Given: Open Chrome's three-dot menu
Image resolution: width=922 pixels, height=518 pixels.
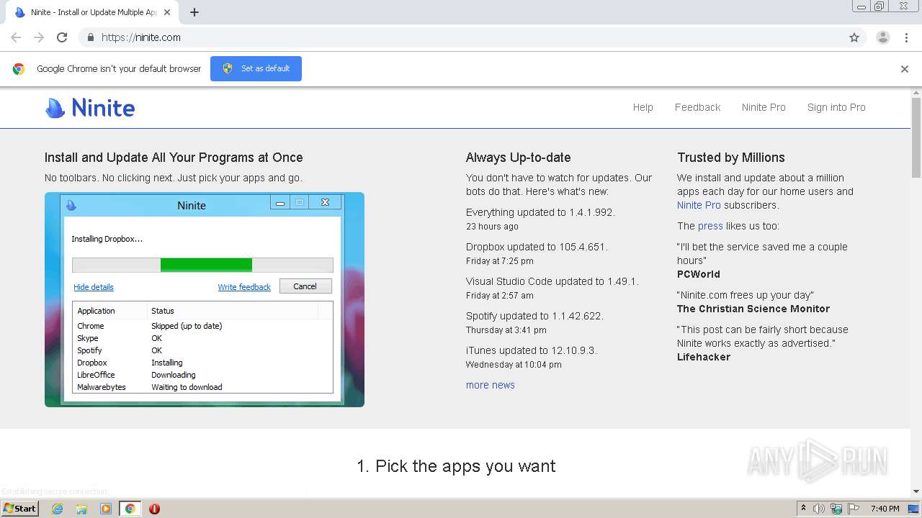Looking at the screenshot, I should (x=906, y=37).
